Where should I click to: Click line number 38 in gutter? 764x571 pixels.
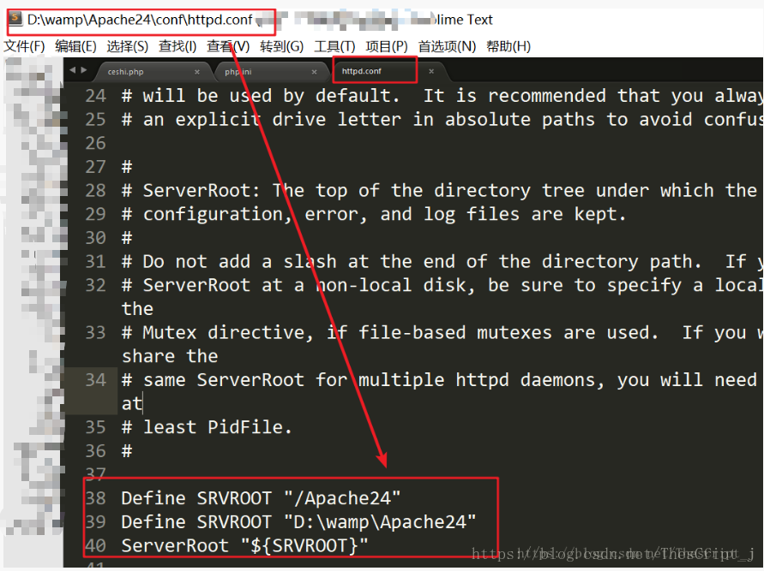pyautogui.click(x=95, y=498)
